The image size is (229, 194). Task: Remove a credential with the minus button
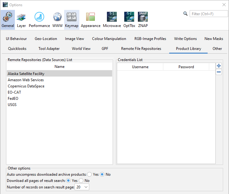[x=219, y=72]
